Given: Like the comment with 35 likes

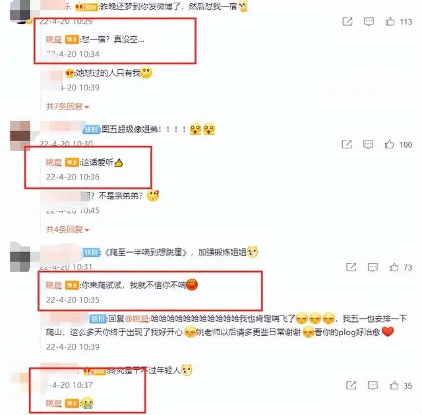Looking at the screenshot, I should coord(394,385).
